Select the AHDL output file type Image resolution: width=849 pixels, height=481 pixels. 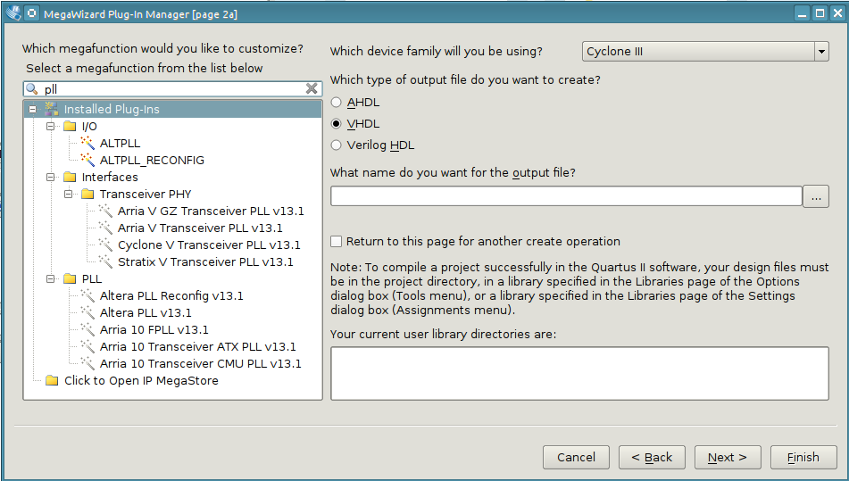(x=337, y=103)
